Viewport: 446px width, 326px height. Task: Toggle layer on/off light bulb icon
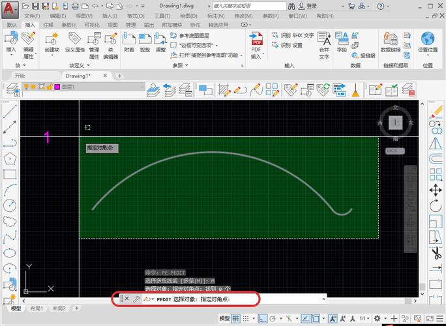click(x=27, y=87)
